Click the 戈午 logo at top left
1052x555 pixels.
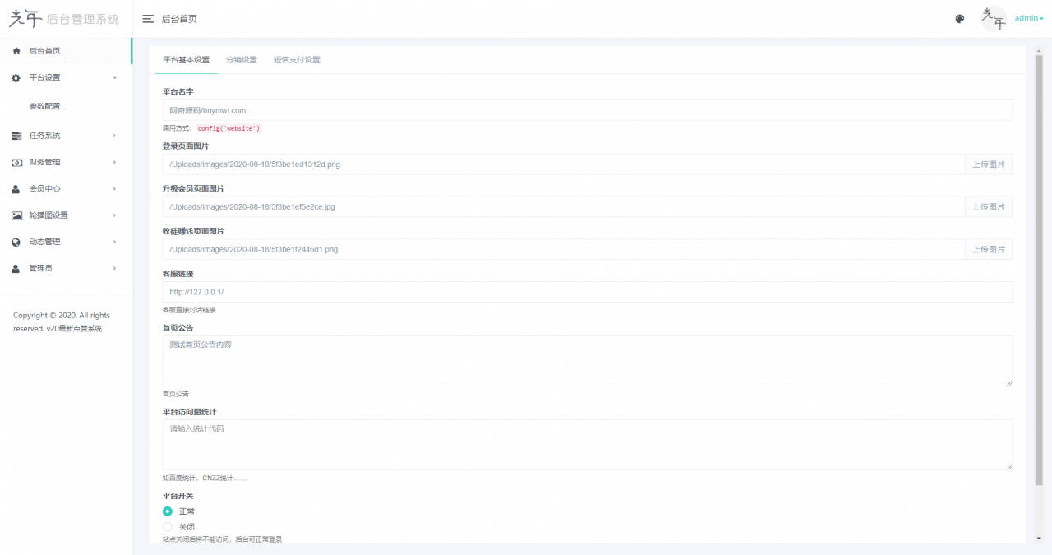click(x=25, y=18)
